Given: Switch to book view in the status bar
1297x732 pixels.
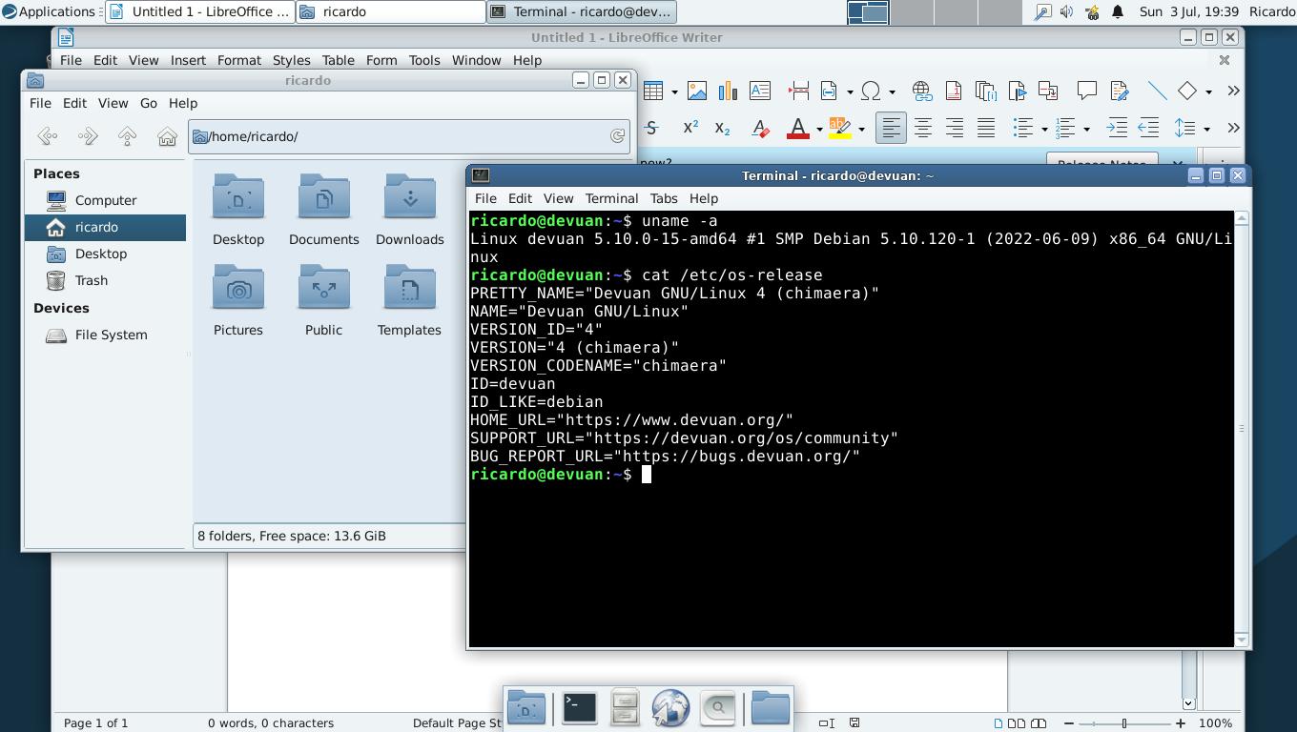Looking at the screenshot, I should pyautogui.click(x=1039, y=723).
